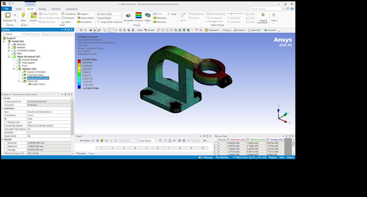Select Fixed Support in the tree
The image size is (367, 197).
coord(28,63)
